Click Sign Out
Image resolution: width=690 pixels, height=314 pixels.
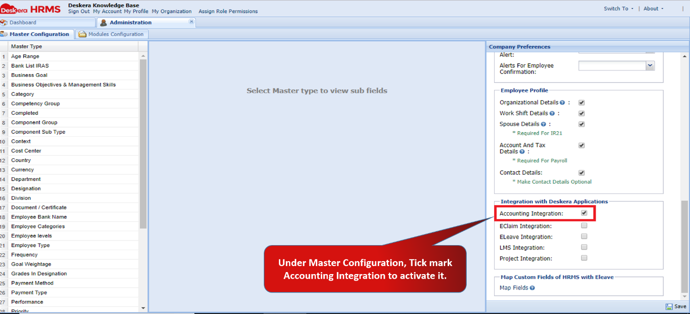pyautogui.click(x=78, y=10)
